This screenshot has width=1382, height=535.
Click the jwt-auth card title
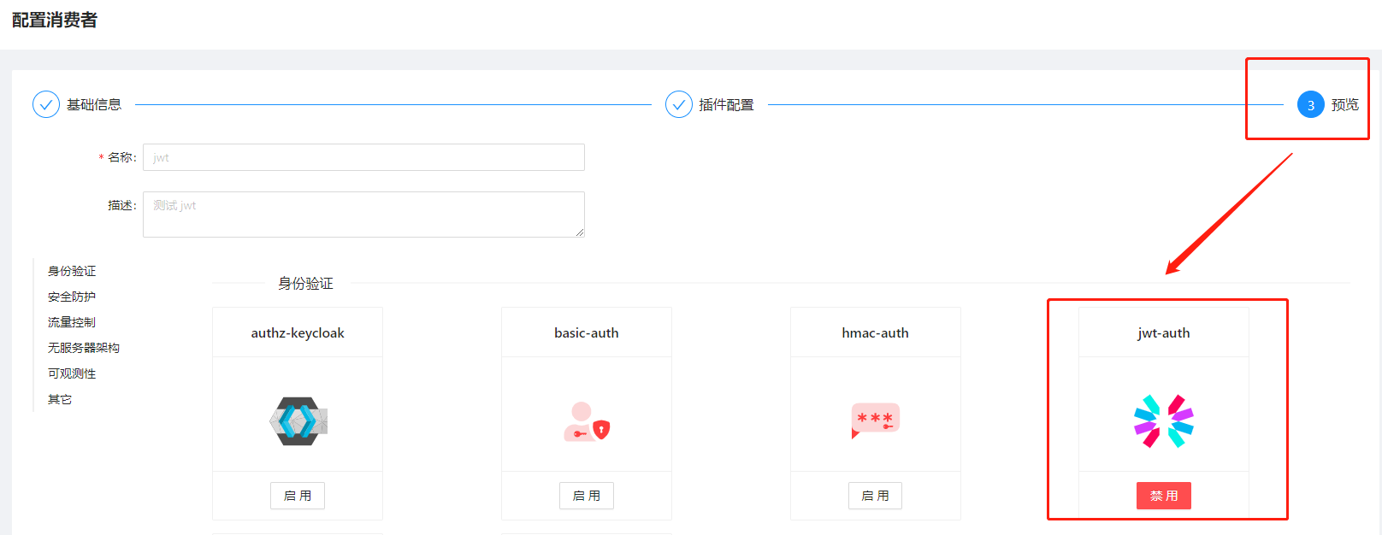coord(1164,333)
